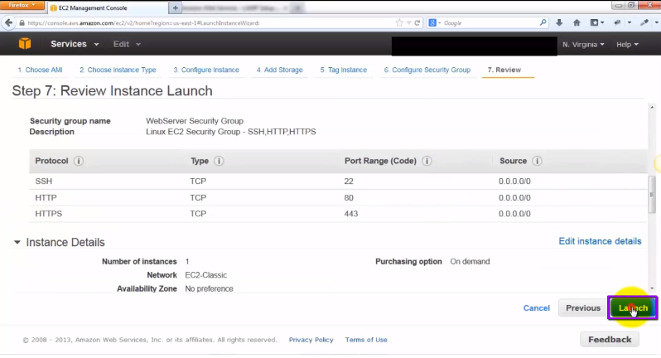Image resolution: width=661 pixels, height=358 pixels.
Task: Reload the page with refresh icon
Action: (417, 22)
